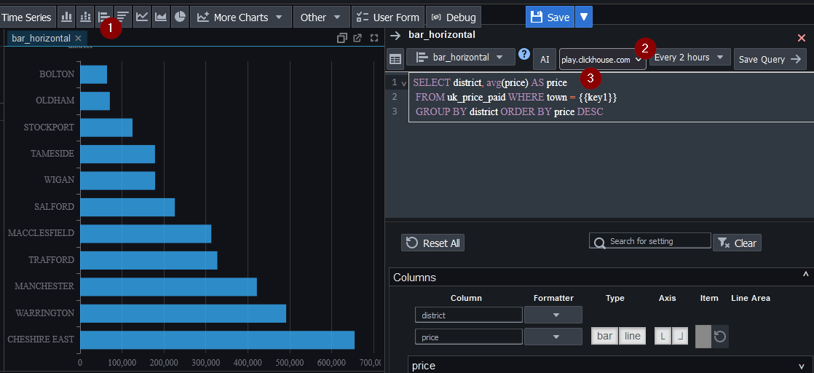
Task: Set price type to bar
Action: [x=604, y=336]
